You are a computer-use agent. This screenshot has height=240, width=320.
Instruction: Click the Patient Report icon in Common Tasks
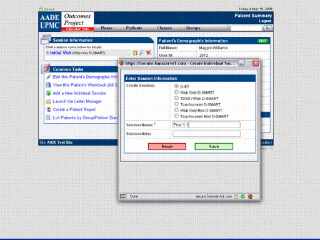pos(48,109)
